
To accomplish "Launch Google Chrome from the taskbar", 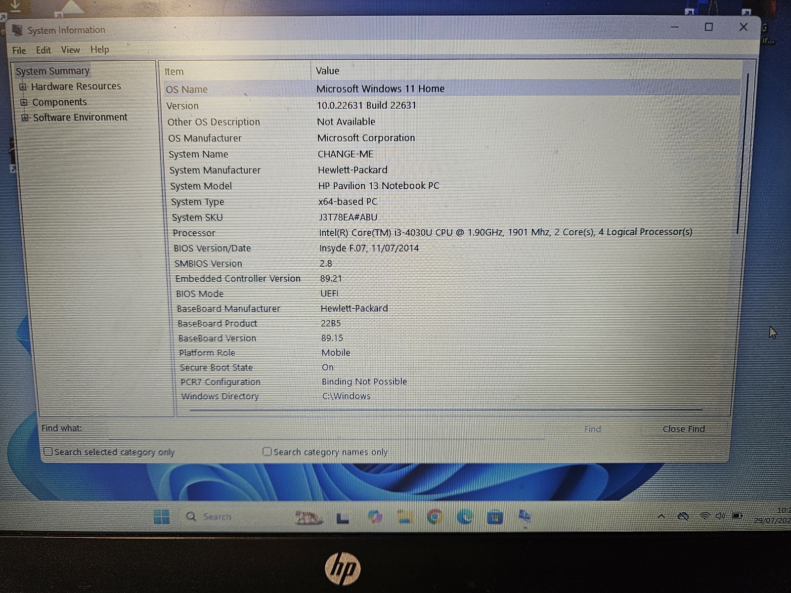I will (x=435, y=517).
